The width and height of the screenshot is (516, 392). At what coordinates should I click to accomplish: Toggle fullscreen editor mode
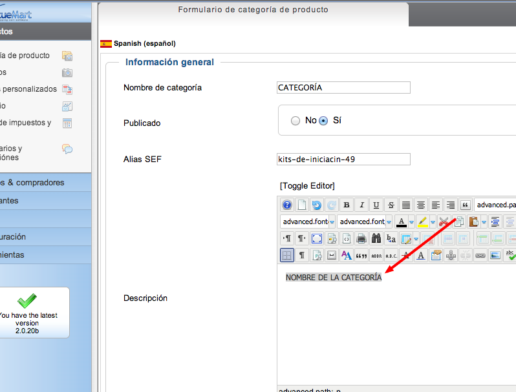click(317, 238)
